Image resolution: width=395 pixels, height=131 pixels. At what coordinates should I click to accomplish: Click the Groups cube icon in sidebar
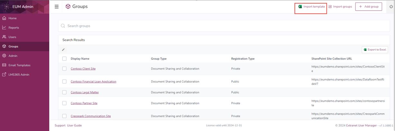pyautogui.click(x=4, y=46)
